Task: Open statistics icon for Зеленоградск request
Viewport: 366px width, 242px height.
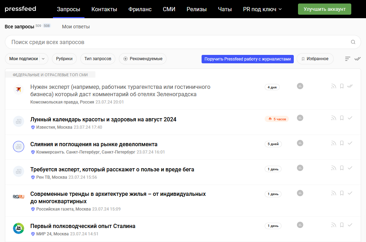Action: click(x=300, y=86)
